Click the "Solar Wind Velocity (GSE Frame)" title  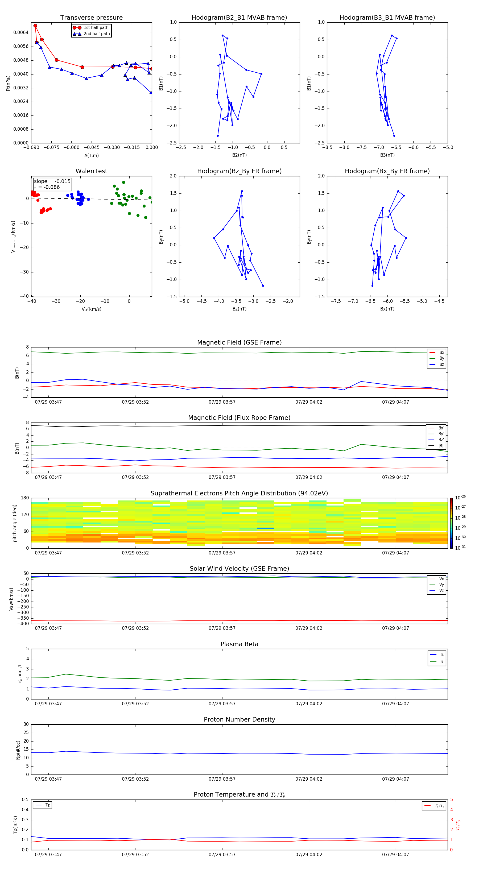click(239, 569)
